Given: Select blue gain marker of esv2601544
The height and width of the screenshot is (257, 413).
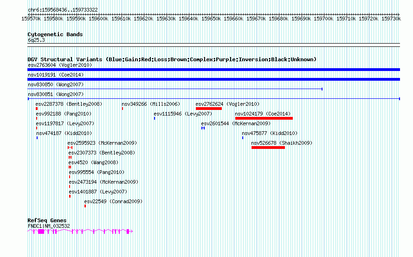Looking at the screenshot, I should pos(203,128).
